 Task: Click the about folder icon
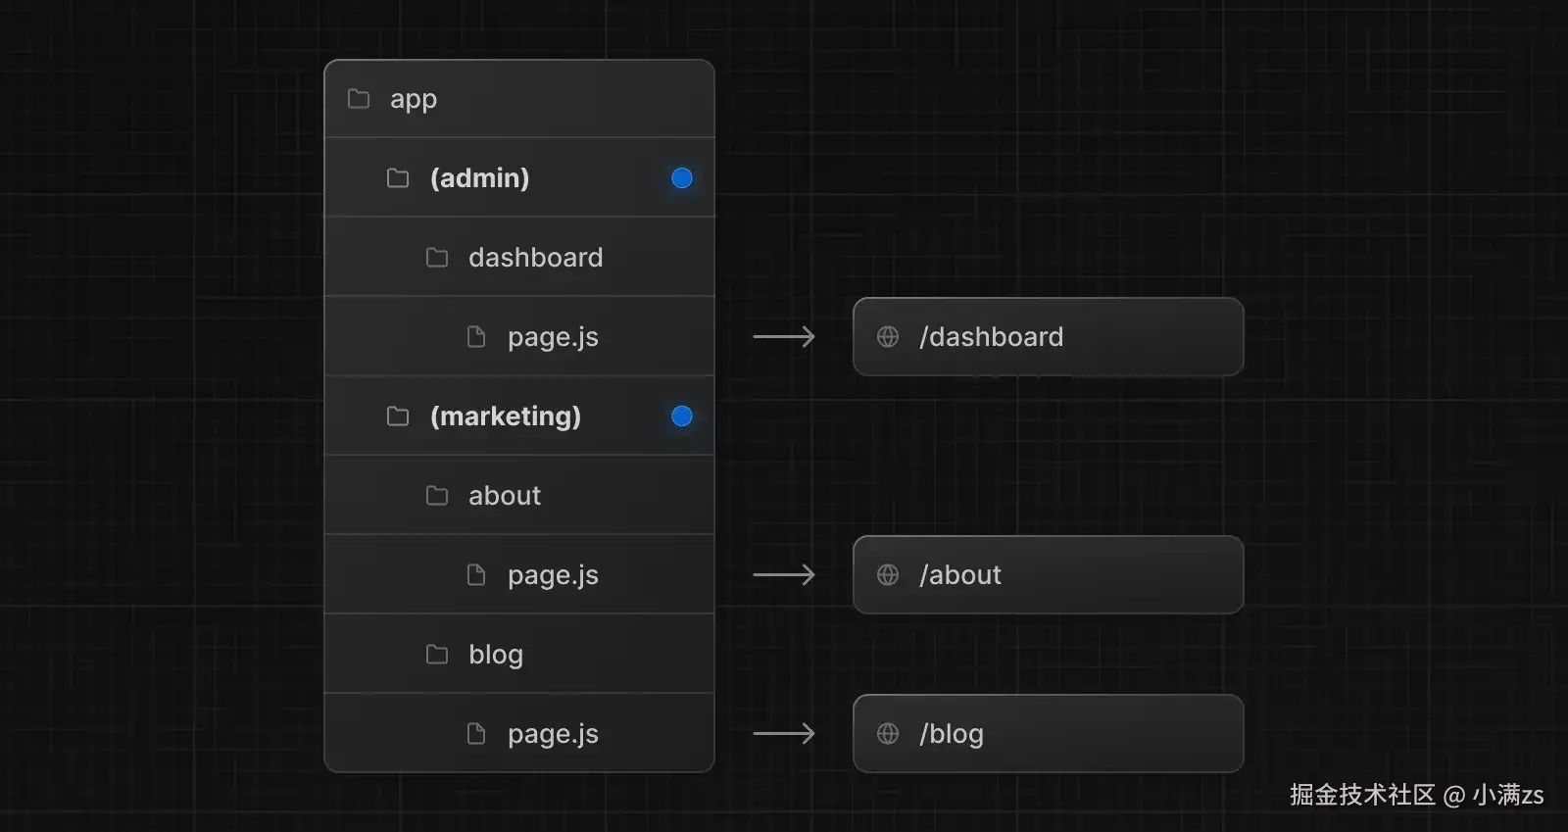point(437,496)
